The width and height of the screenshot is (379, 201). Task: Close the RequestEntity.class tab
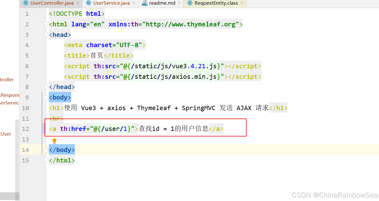[x=242, y=3]
